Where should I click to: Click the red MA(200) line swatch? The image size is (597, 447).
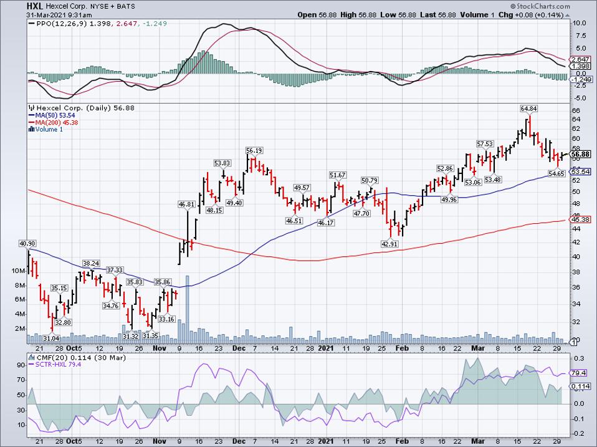click(31, 123)
